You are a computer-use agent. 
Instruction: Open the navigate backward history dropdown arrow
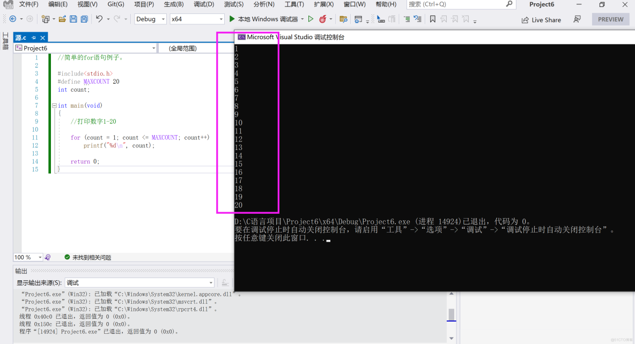click(21, 19)
